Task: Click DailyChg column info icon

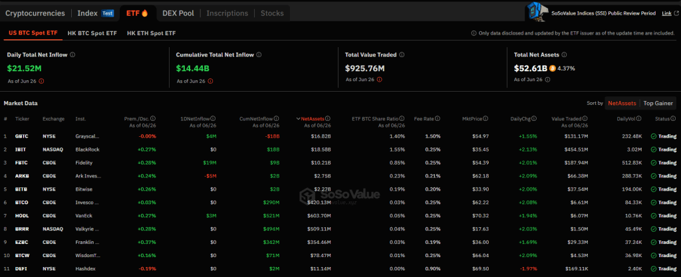Action: click(x=534, y=118)
